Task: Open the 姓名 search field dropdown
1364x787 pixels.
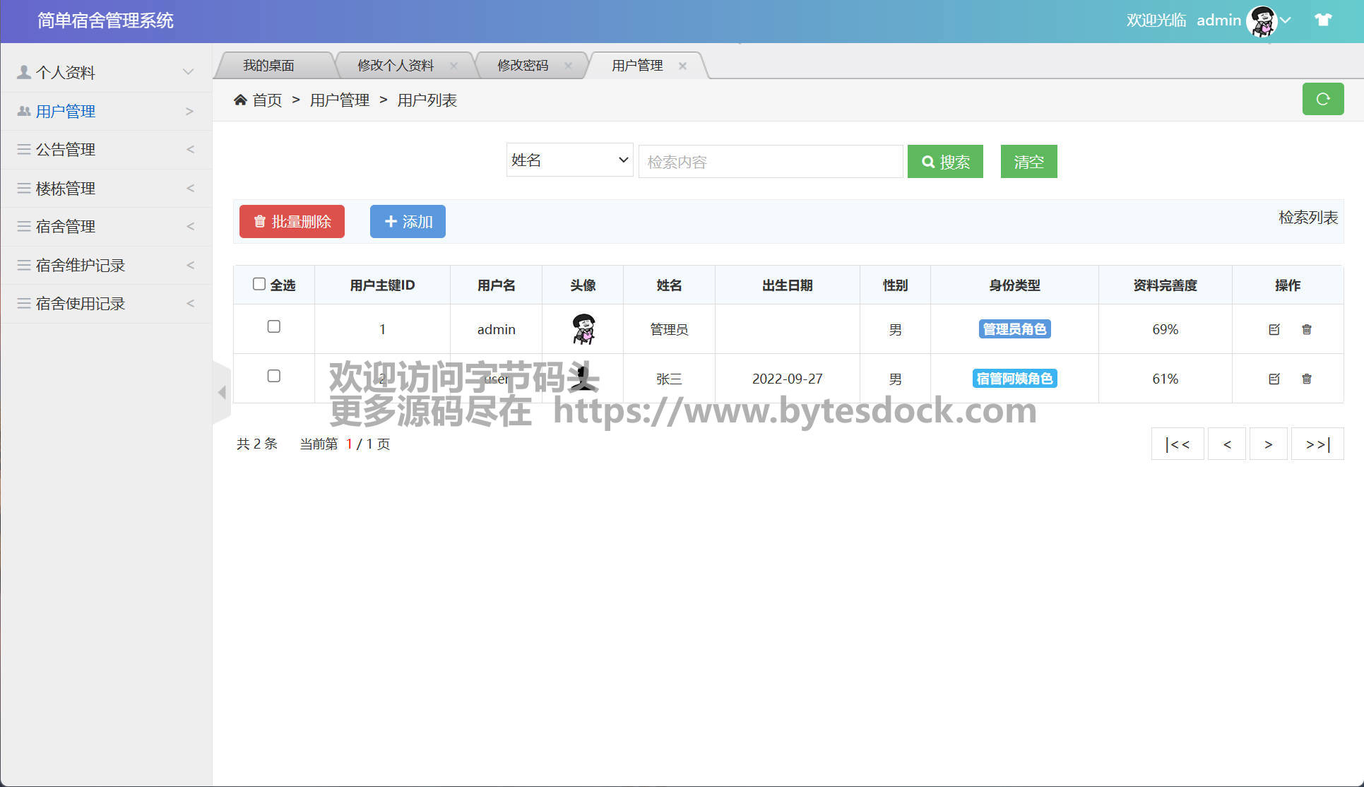Action: pyautogui.click(x=569, y=160)
